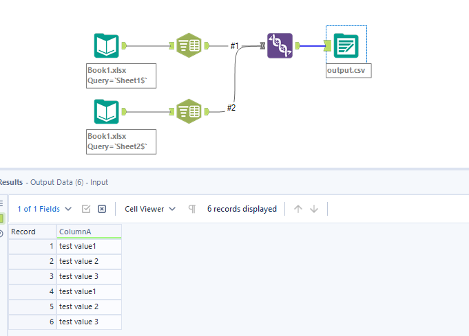469x336 pixels.
Task: Go to previous record with up arrow
Action: pyautogui.click(x=298, y=209)
